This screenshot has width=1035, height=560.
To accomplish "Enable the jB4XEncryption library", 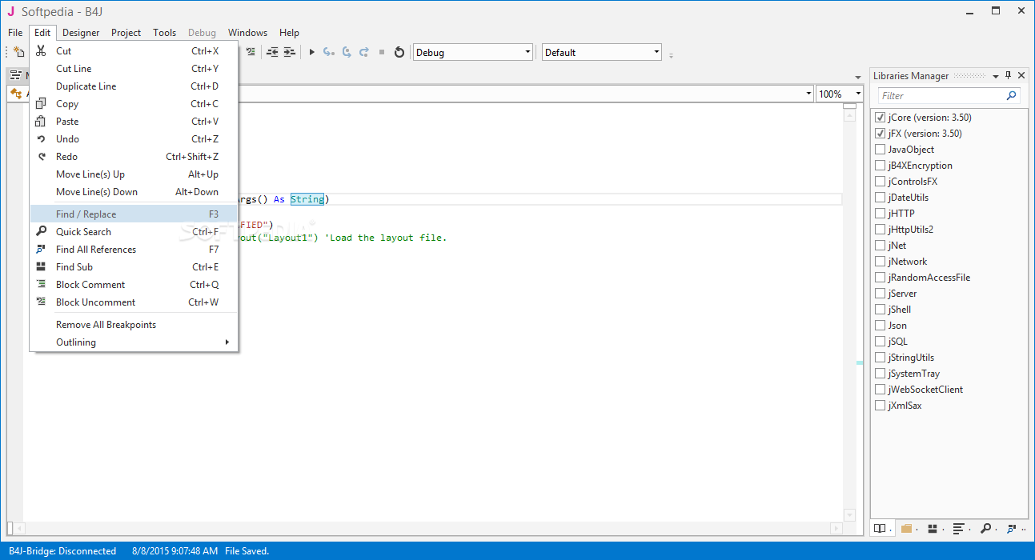I will pos(881,166).
